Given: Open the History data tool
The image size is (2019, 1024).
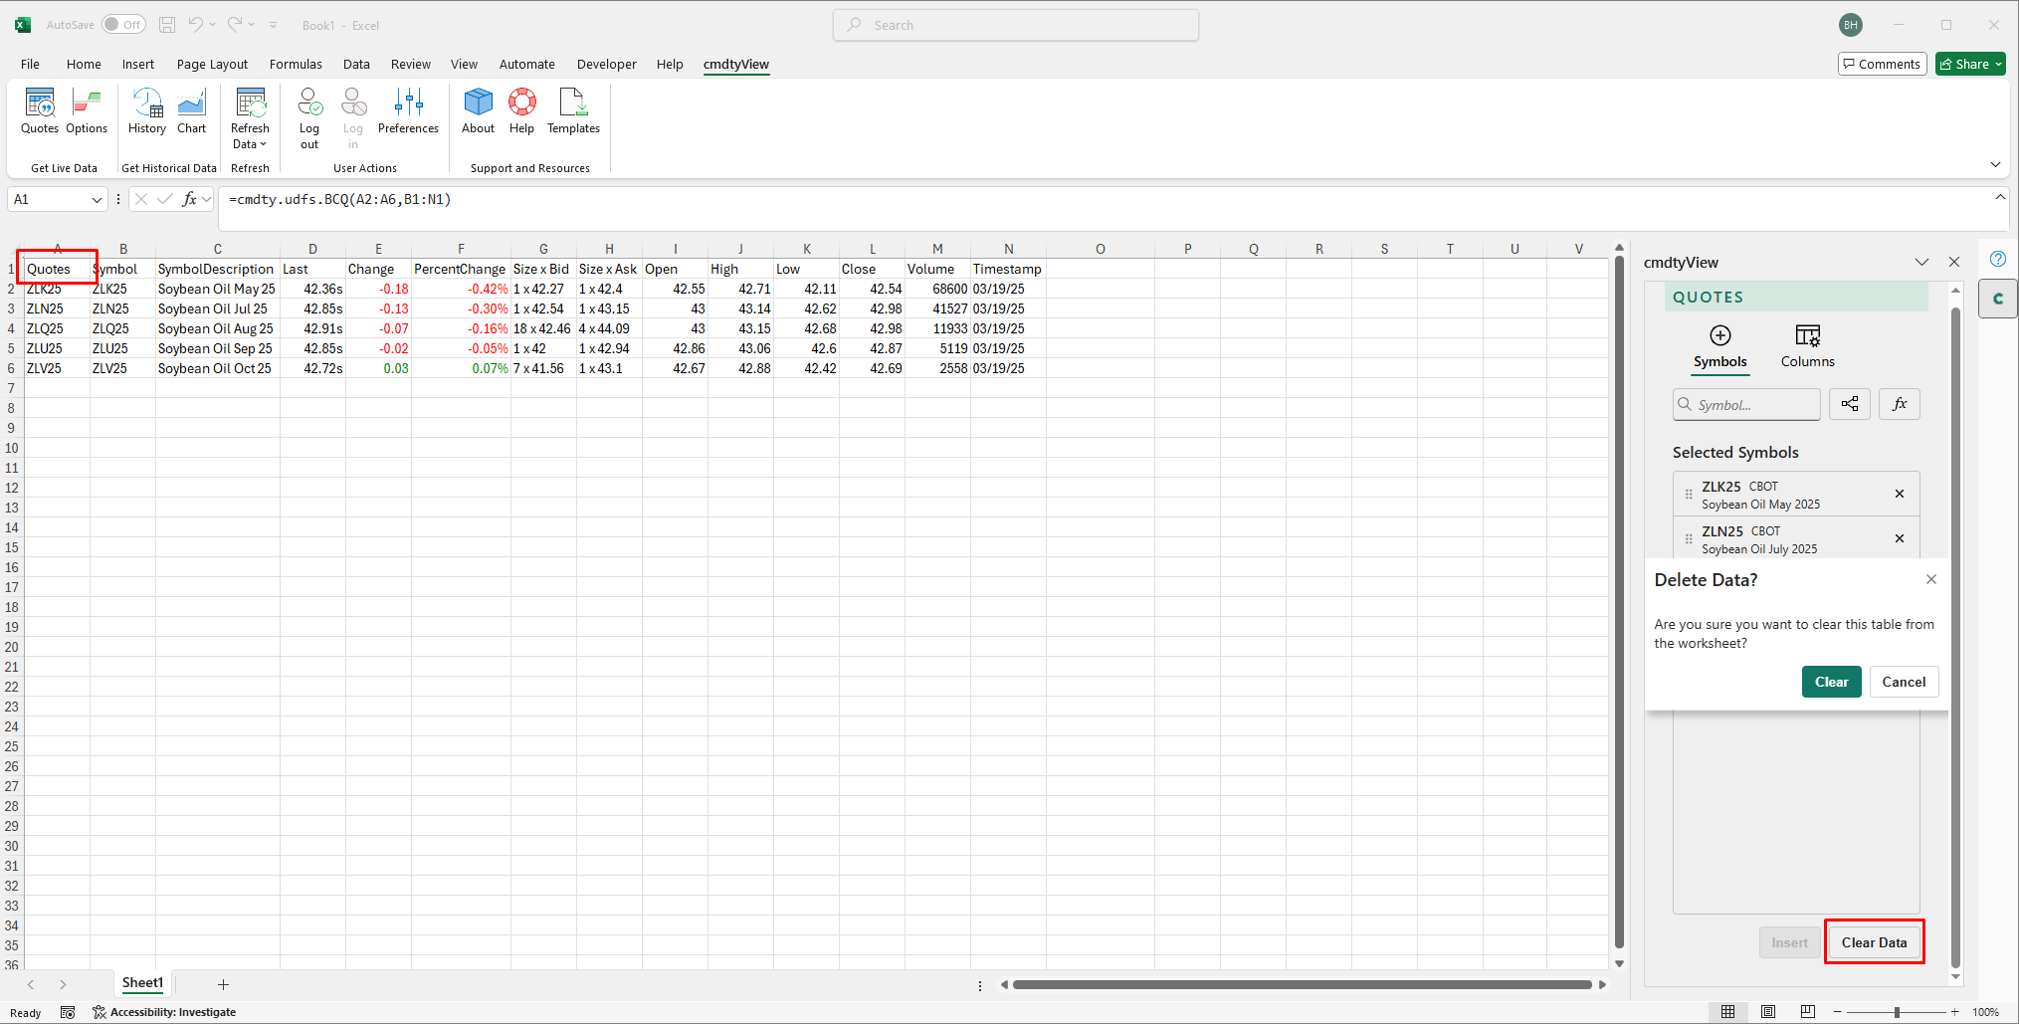Looking at the screenshot, I should tap(147, 111).
